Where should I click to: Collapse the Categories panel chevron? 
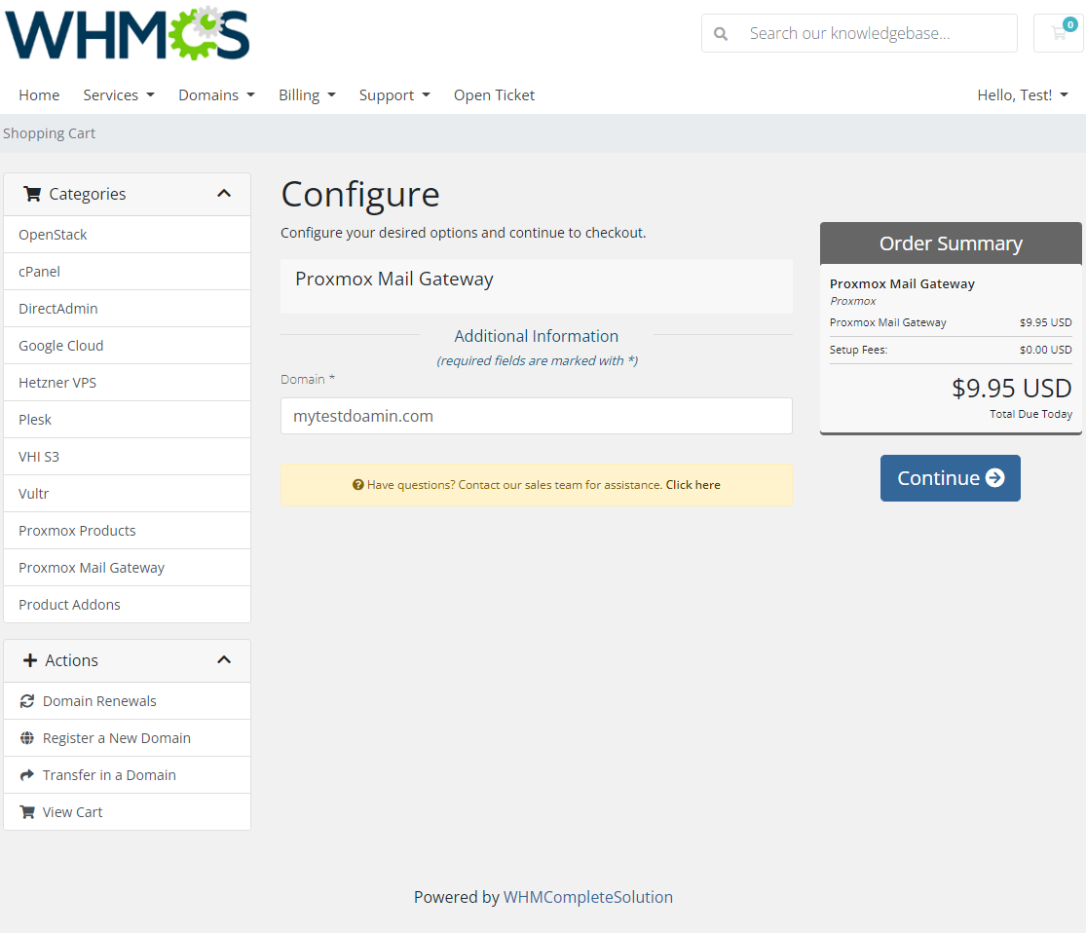pyautogui.click(x=224, y=194)
